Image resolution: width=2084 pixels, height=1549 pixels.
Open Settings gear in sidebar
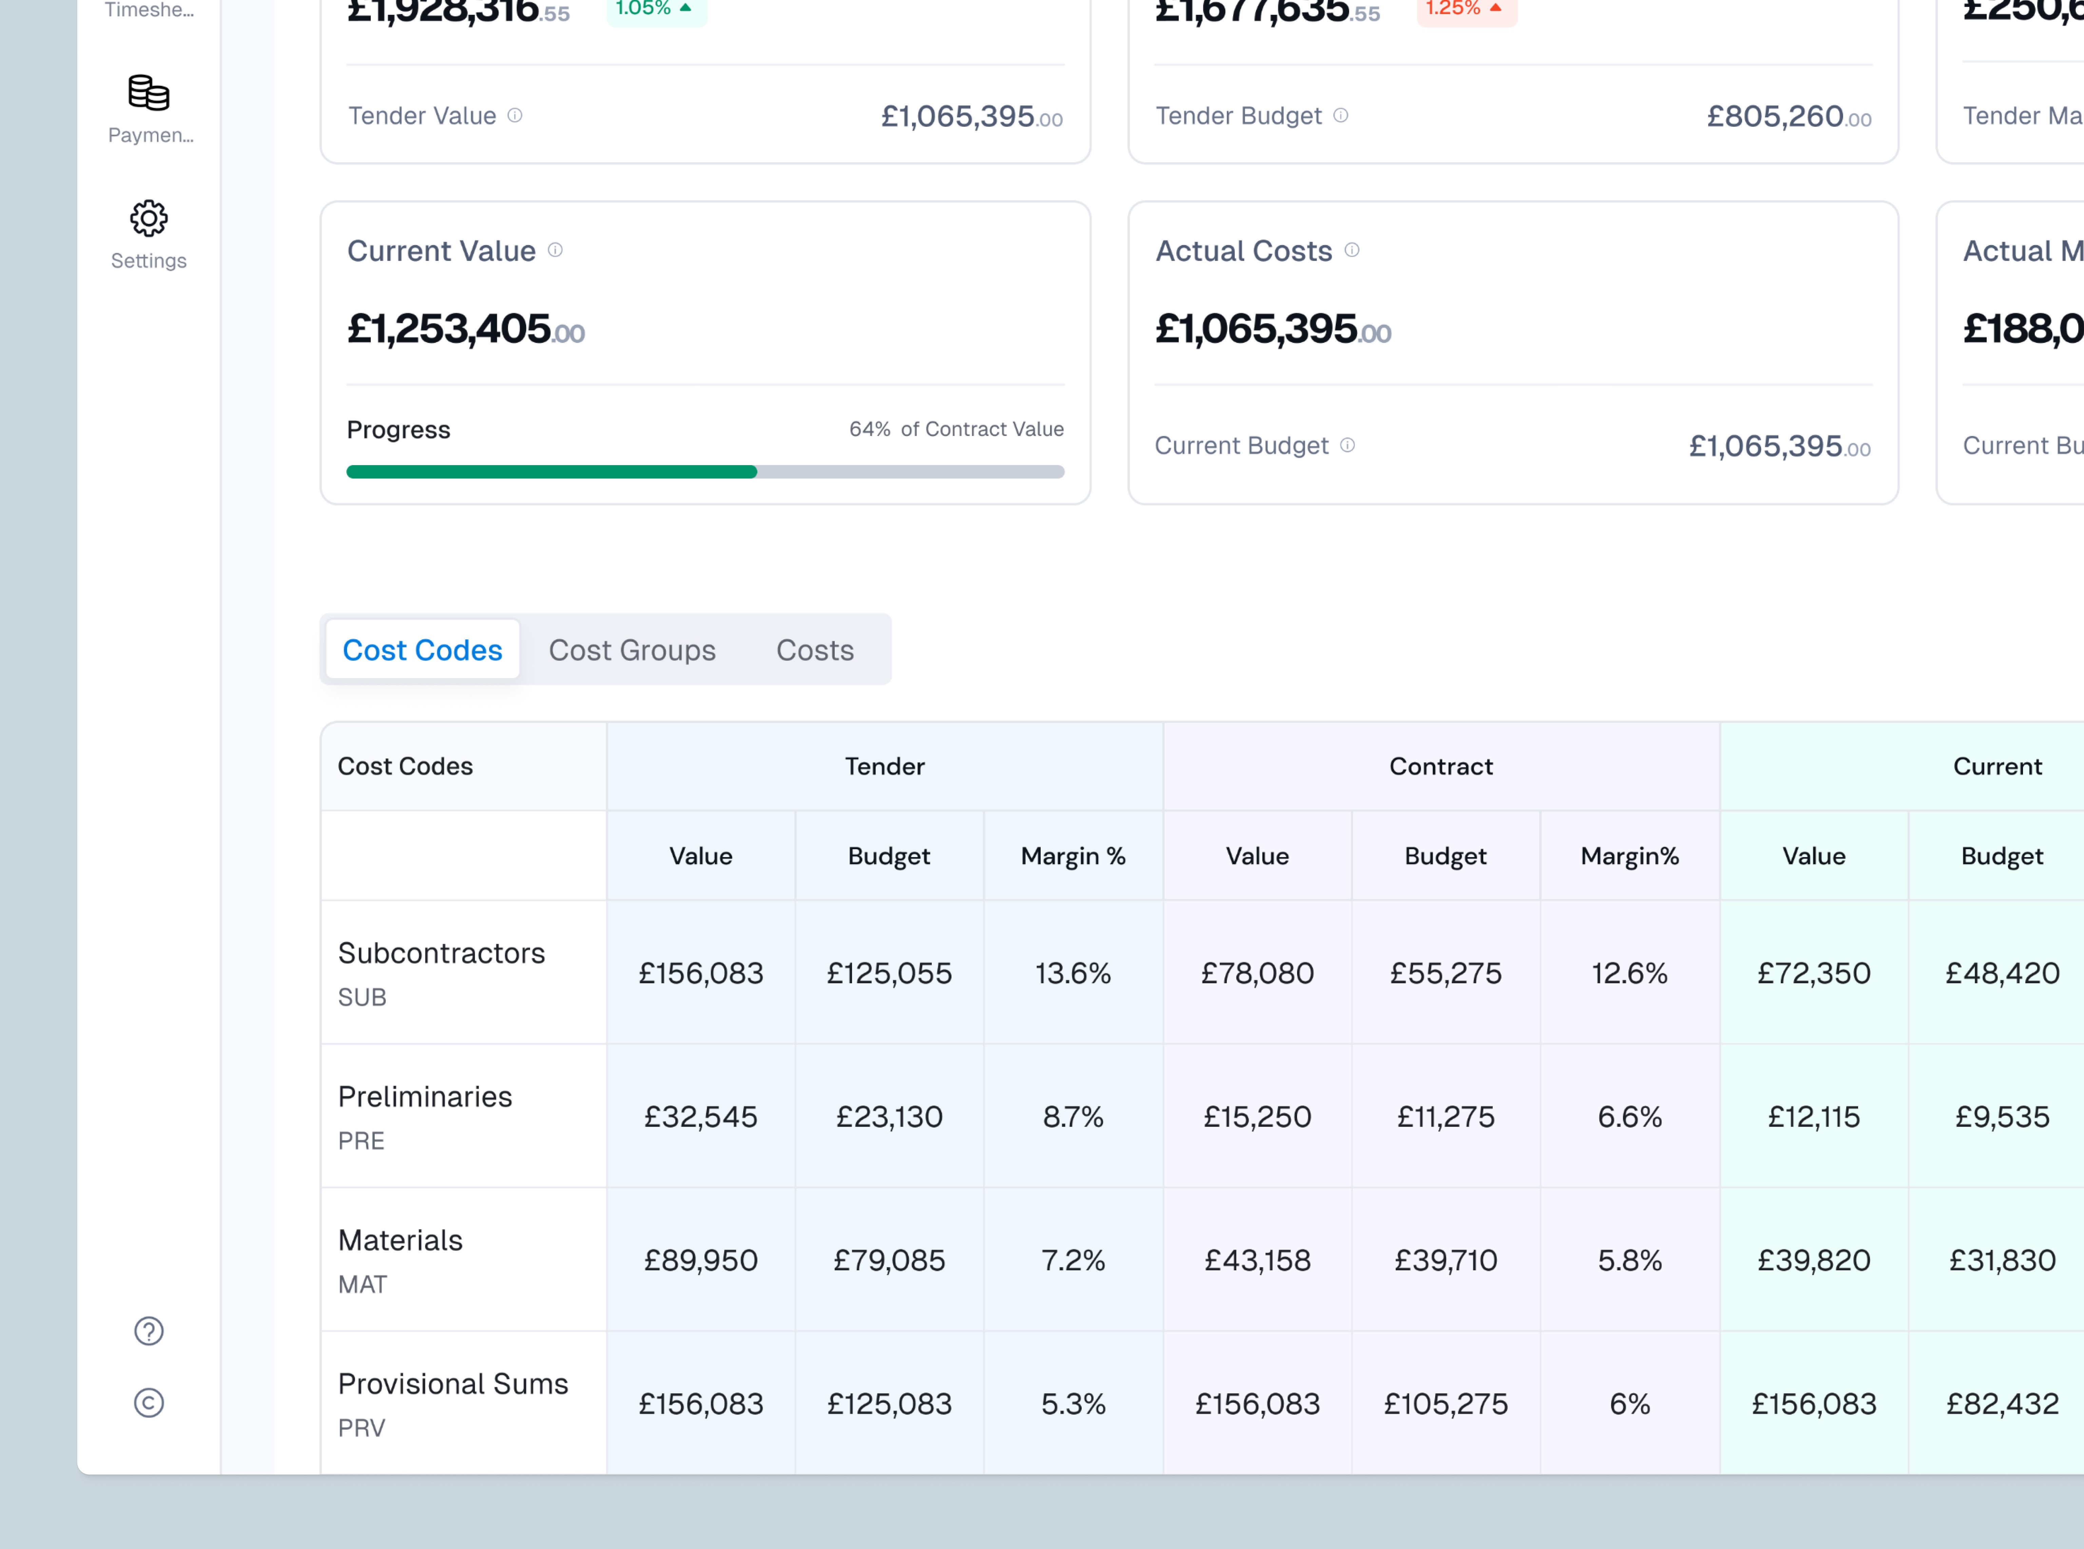149,218
